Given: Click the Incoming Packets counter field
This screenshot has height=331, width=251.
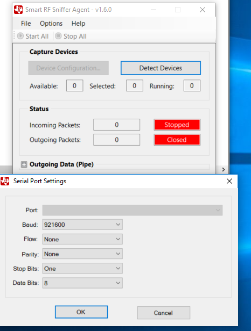Looking at the screenshot, I should coord(116,125).
